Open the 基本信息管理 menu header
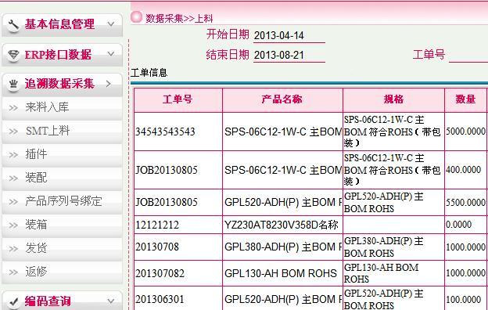The image size is (488, 310). point(63,25)
